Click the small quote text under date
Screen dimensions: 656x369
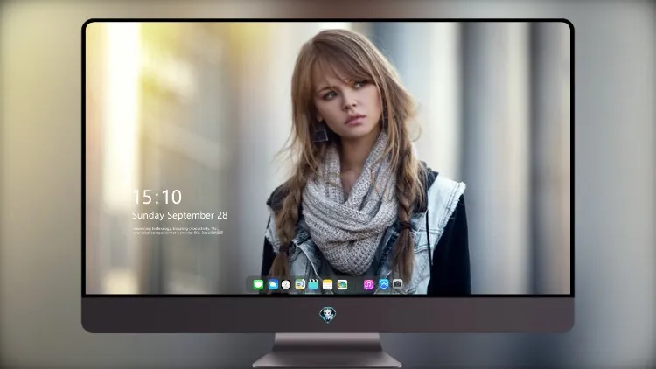[x=178, y=231]
